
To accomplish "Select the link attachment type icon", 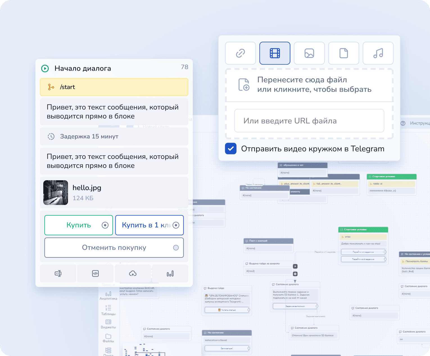I will click(240, 53).
